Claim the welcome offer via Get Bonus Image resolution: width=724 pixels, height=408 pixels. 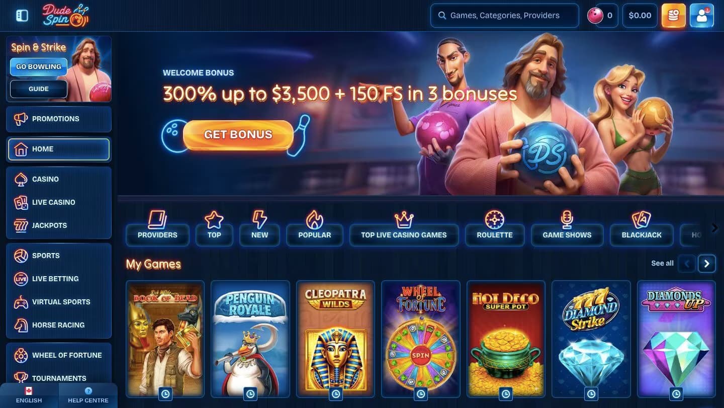click(x=238, y=135)
